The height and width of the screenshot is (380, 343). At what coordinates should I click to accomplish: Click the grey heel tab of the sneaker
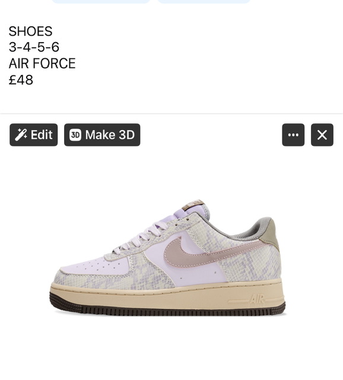pos(271,233)
